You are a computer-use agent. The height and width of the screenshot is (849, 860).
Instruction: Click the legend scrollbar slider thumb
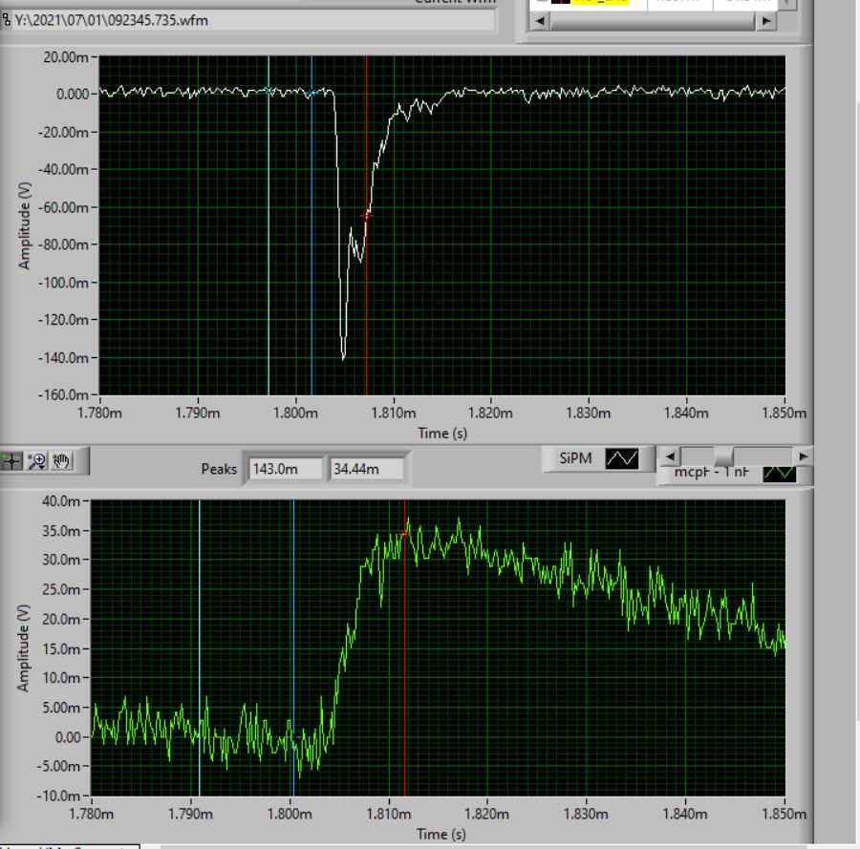724,456
